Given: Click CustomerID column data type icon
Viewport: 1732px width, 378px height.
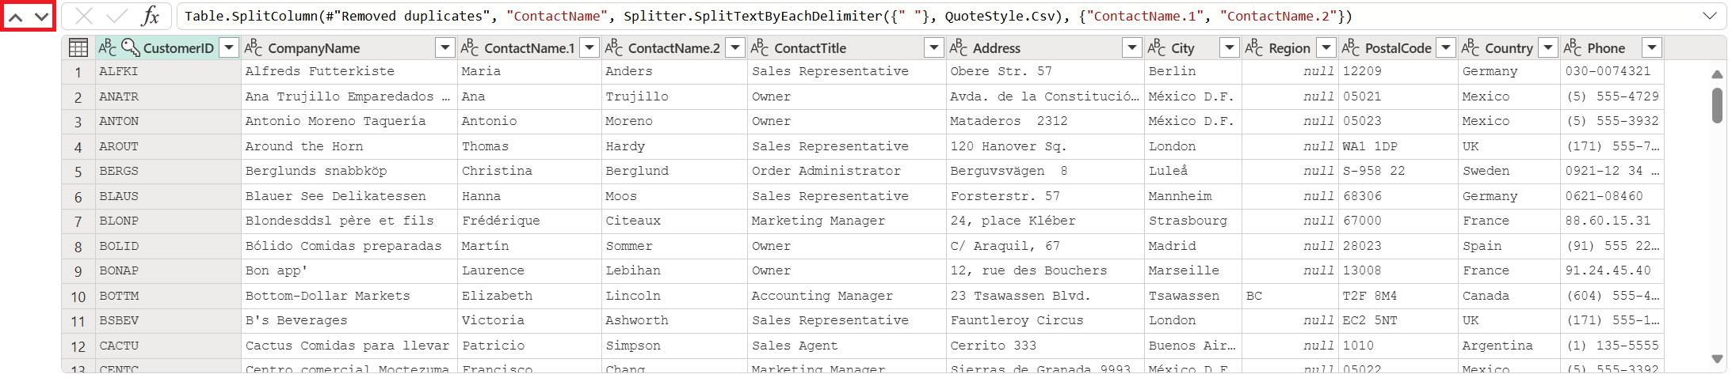Looking at the screenshot, I should 108,48.
